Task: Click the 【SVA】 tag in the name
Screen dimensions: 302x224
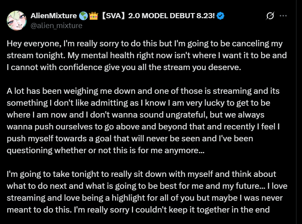Action: tap(114, 16)
